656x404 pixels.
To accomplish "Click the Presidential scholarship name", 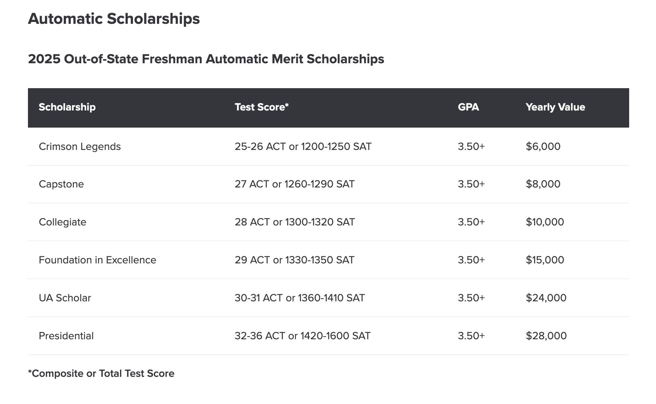I will tap(66, 336).
